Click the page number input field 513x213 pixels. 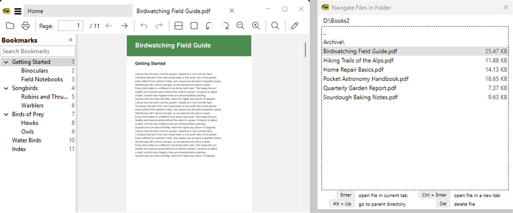pos(71,26)
